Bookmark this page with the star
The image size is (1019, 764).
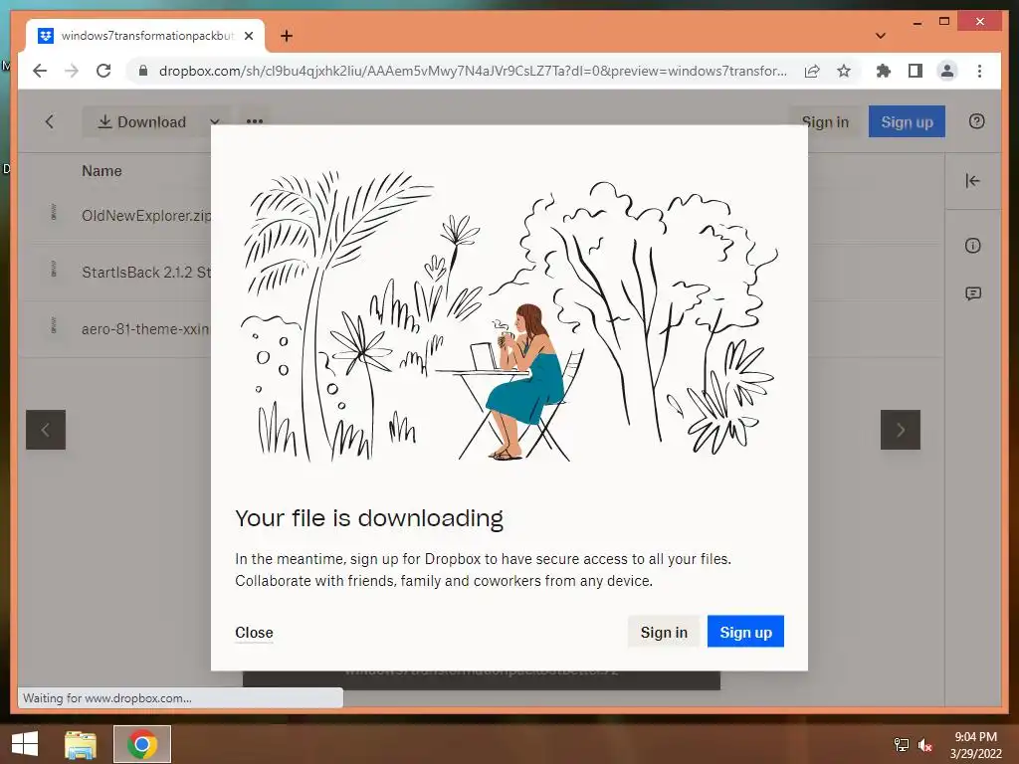point(844,71)
